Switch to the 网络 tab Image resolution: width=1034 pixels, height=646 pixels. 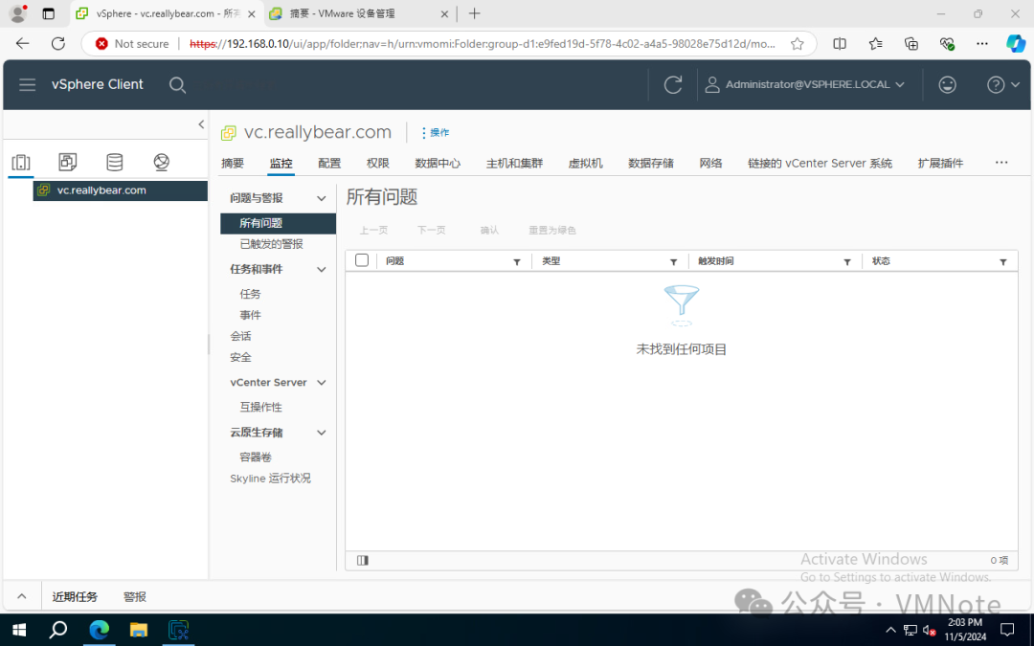pos(710,163)
